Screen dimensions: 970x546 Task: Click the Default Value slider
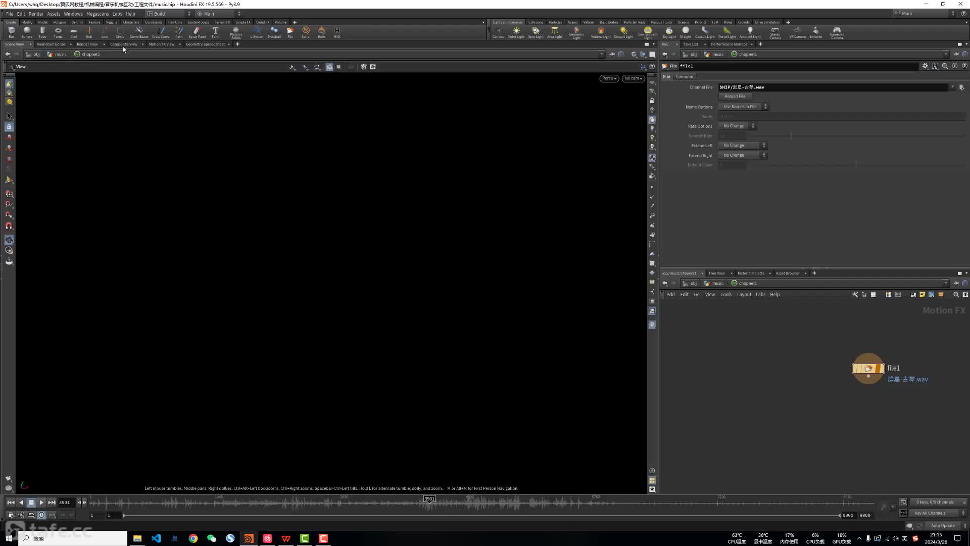click(856, 165)
